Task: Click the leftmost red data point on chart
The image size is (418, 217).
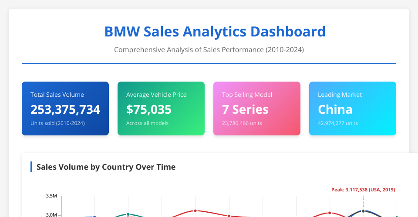Action: (x=195, y=211)
